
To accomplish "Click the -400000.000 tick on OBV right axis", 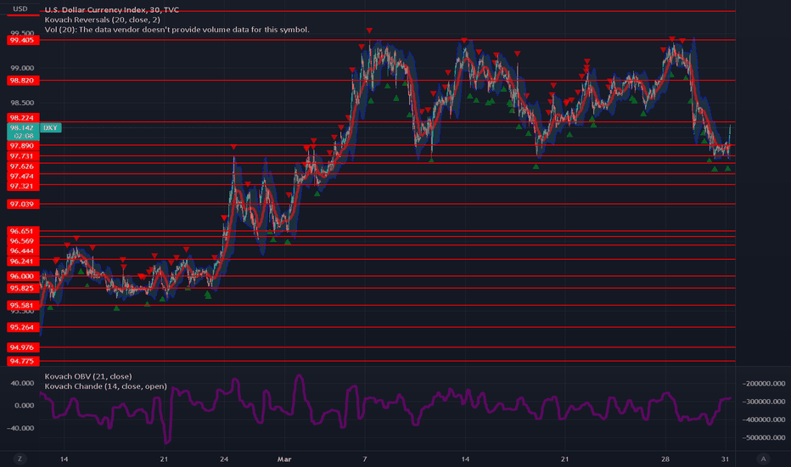I will (x=764, y=419).
